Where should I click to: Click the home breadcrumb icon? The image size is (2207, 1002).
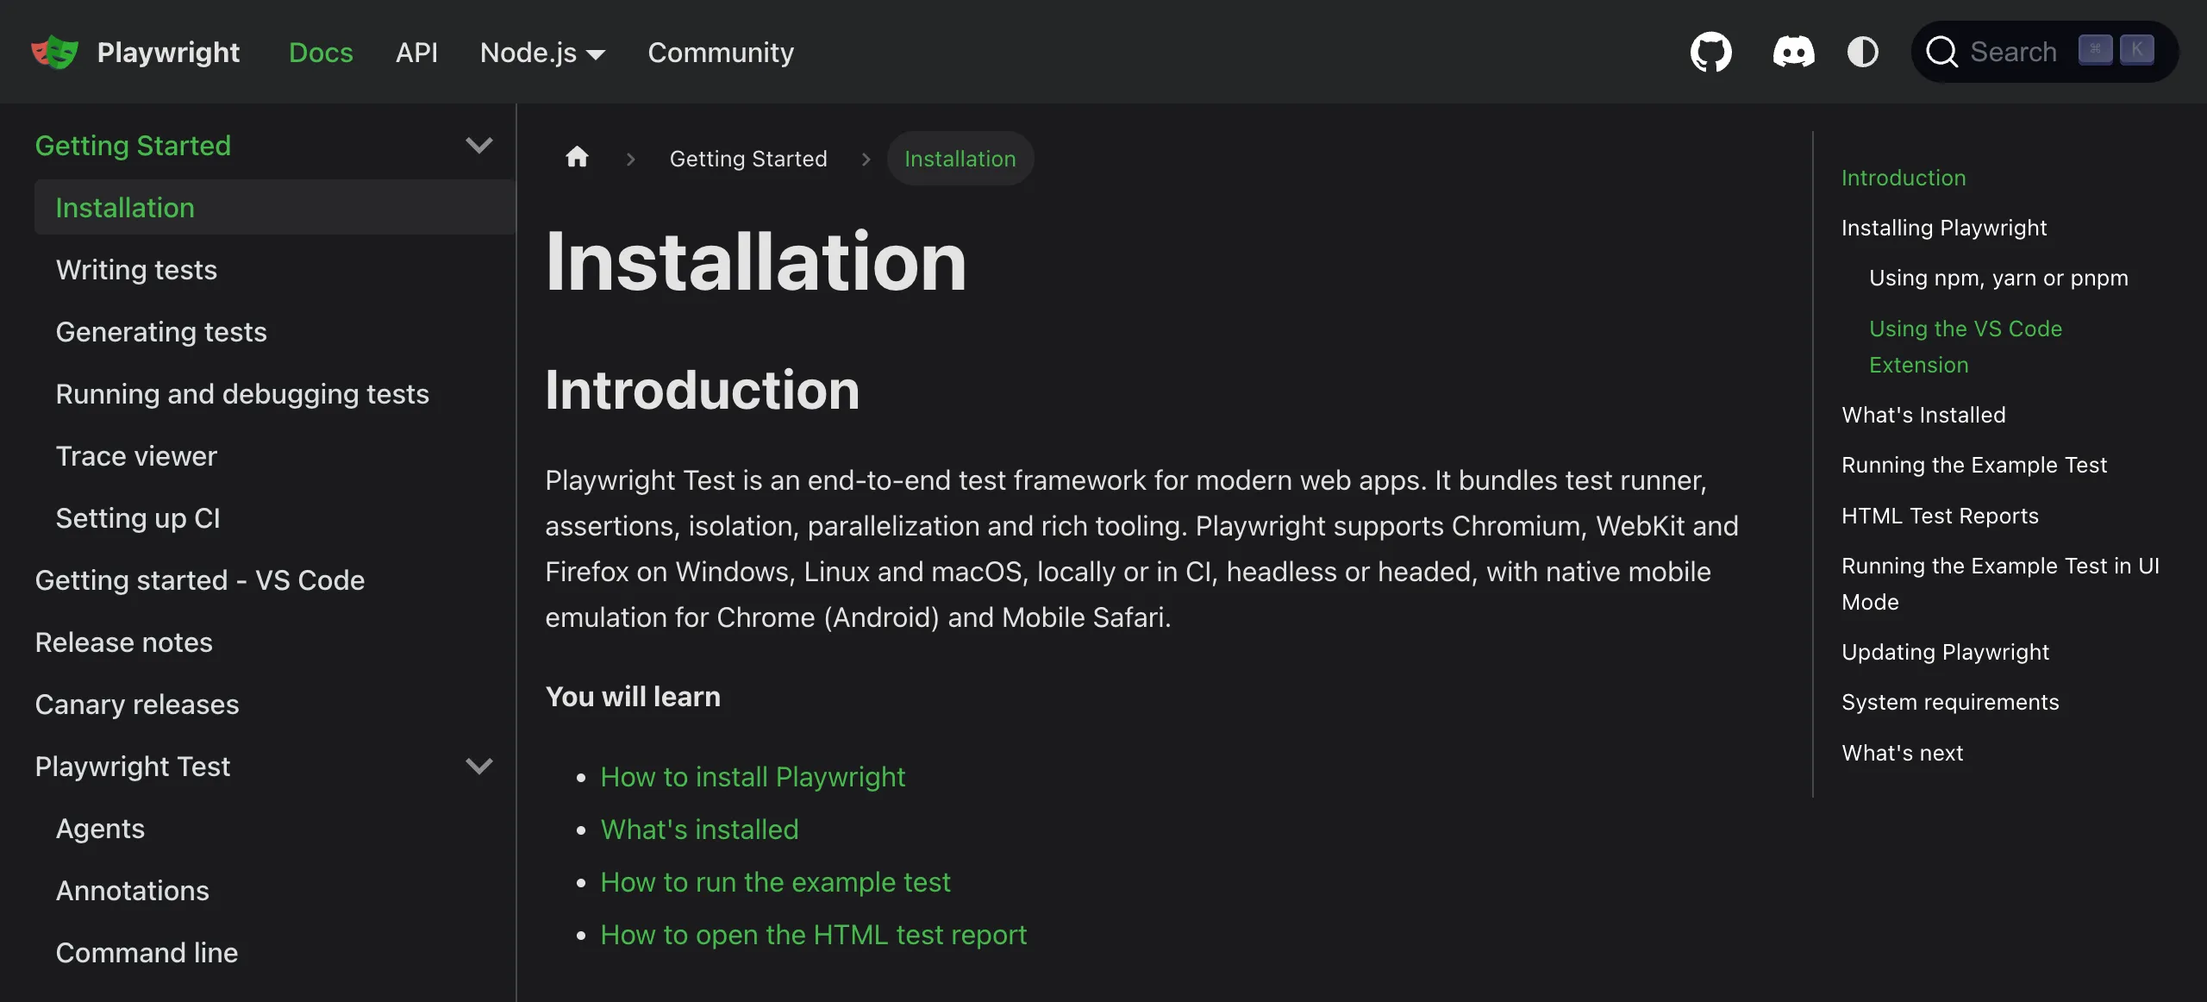[x=577, y=158]
